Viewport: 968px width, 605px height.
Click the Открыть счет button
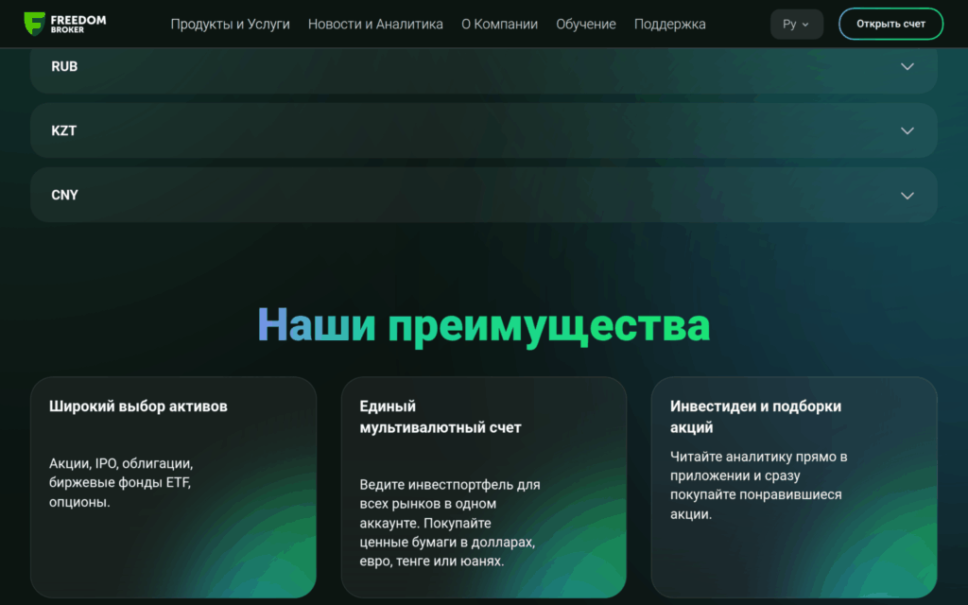pos(890,24)
